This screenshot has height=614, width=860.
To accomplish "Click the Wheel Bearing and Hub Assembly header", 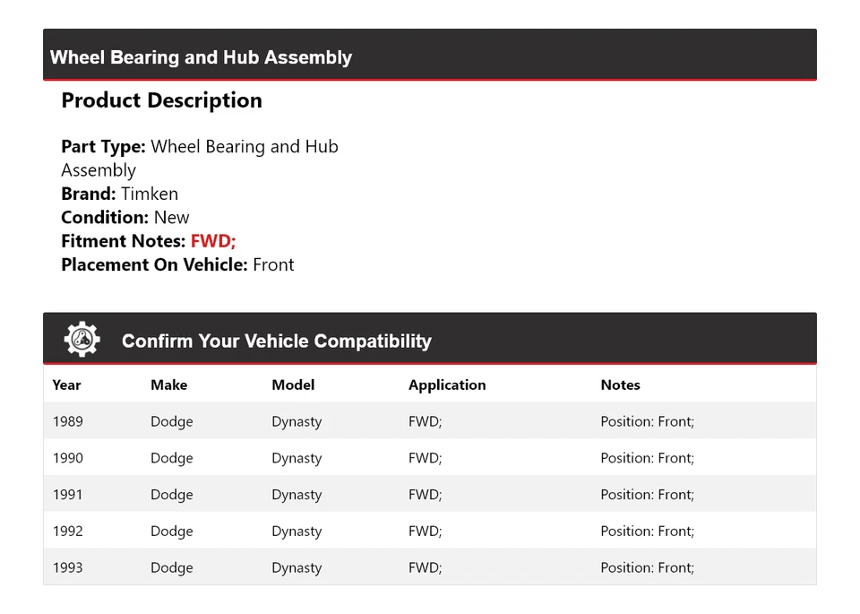I will pyautogui.click(x=201, y=57).
